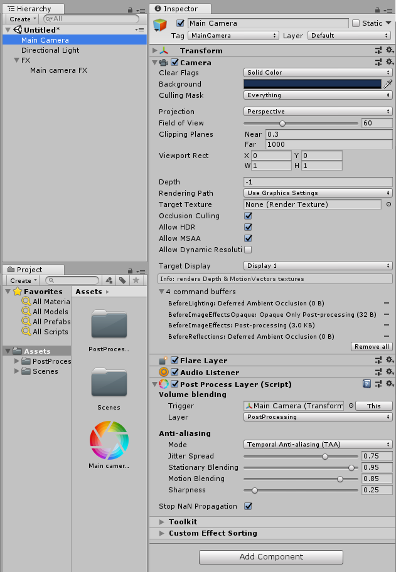Screen dimensions: 396x572
Task: Switch to the Project tab
Action: tap(33, 270)
